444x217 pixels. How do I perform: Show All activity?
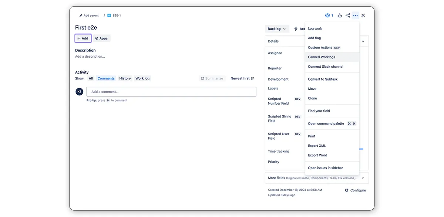coord(91,78)
